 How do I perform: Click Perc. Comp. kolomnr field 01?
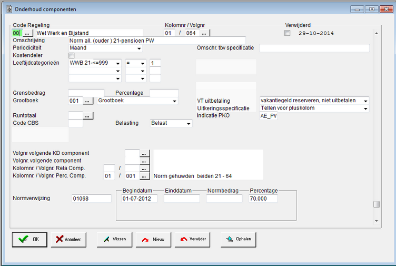(x=109, y=176)
